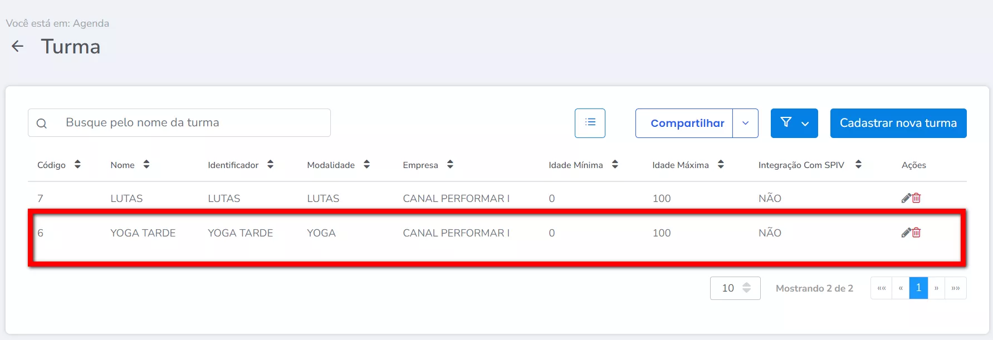The image size is (993, 340).
Task: Select page 1 in pagination
Action: pyautogui.click(x=918, y=288)
